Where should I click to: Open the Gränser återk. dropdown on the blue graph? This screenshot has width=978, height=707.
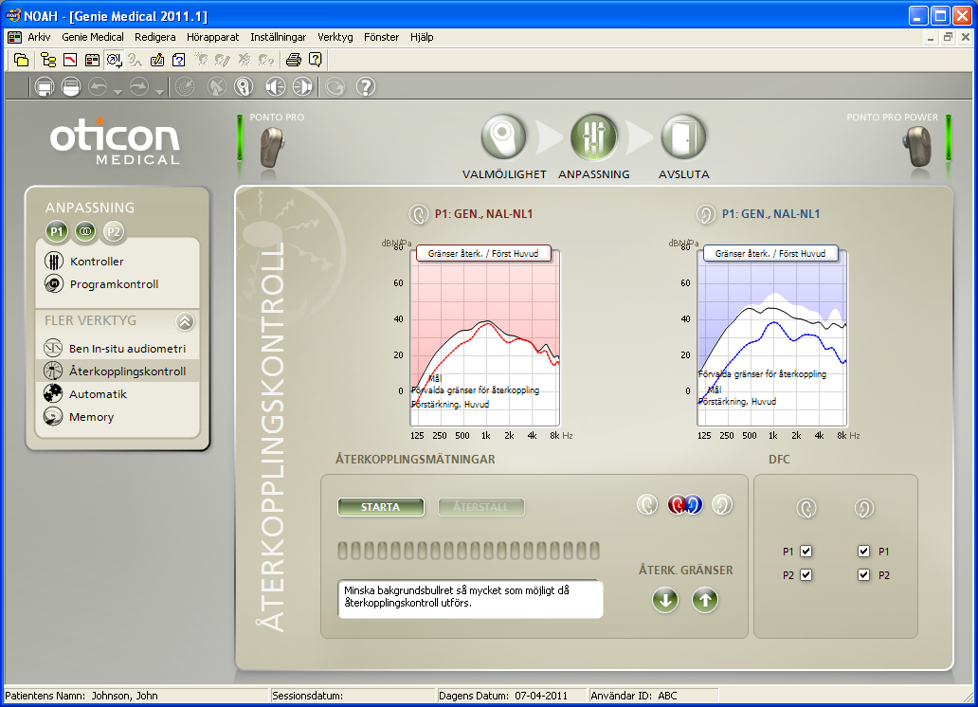click(770, 253)
